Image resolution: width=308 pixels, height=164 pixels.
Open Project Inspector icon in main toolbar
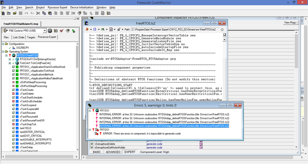coord(102,13)
